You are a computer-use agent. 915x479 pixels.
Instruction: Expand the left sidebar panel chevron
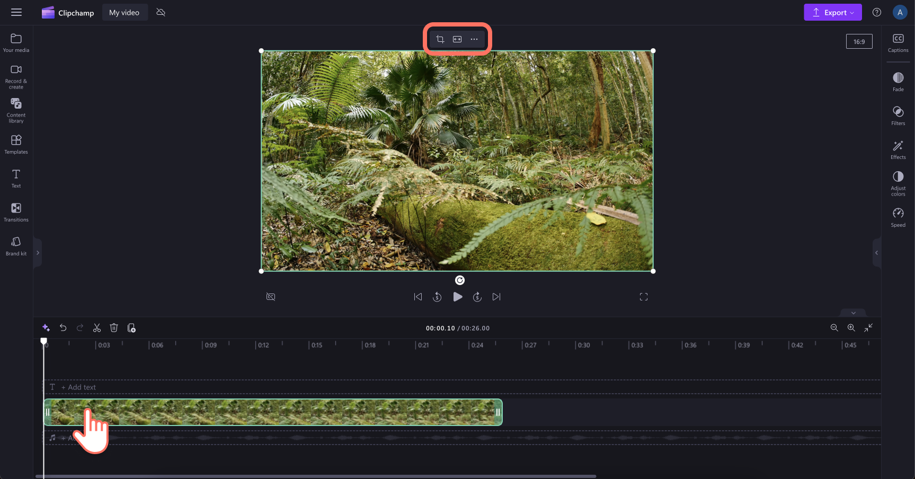coord(38,253)
